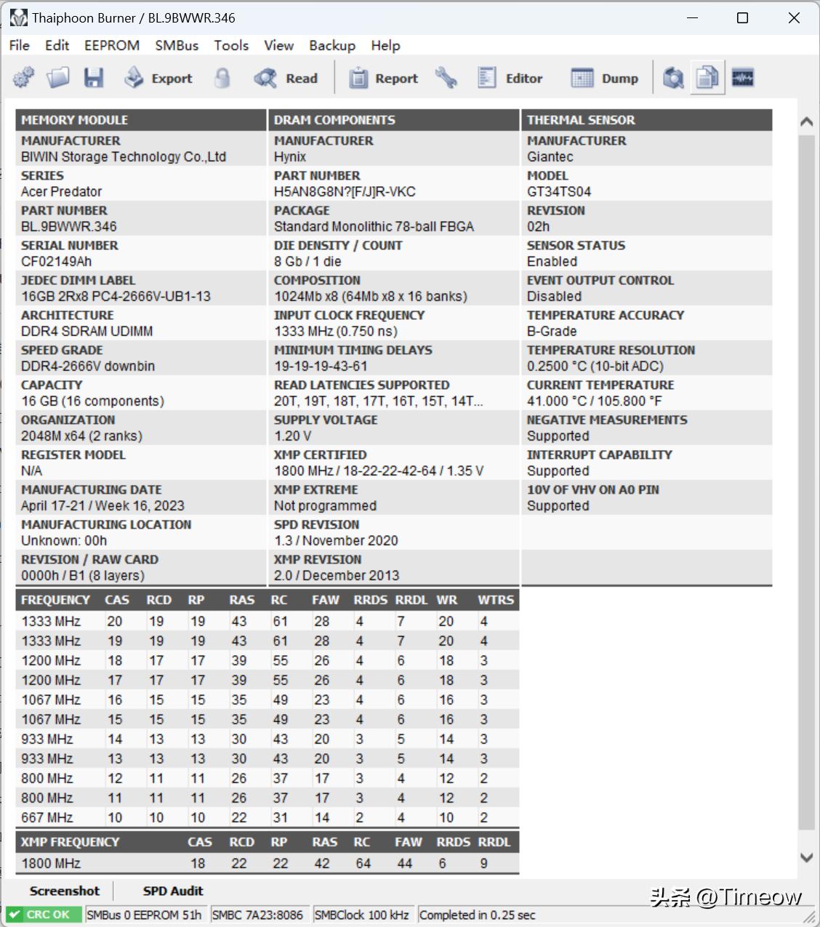Click the magnifier search icon in the toolbar
This screenshot has height=927, width=820.
pos(673,78)
